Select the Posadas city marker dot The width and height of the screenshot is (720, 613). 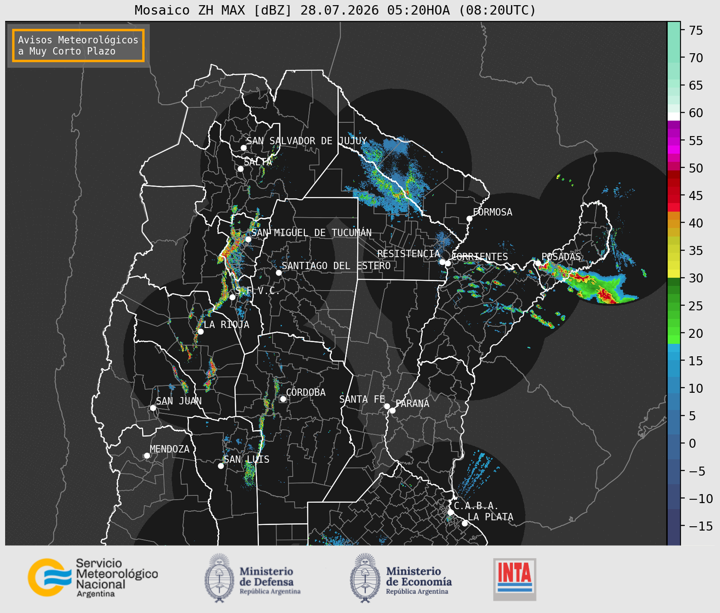tap(538, 263)
